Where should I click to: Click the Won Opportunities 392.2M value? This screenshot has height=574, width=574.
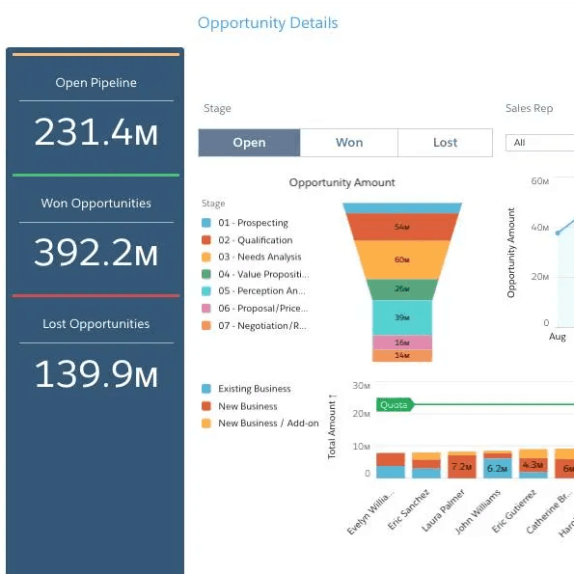click(96, 253)
